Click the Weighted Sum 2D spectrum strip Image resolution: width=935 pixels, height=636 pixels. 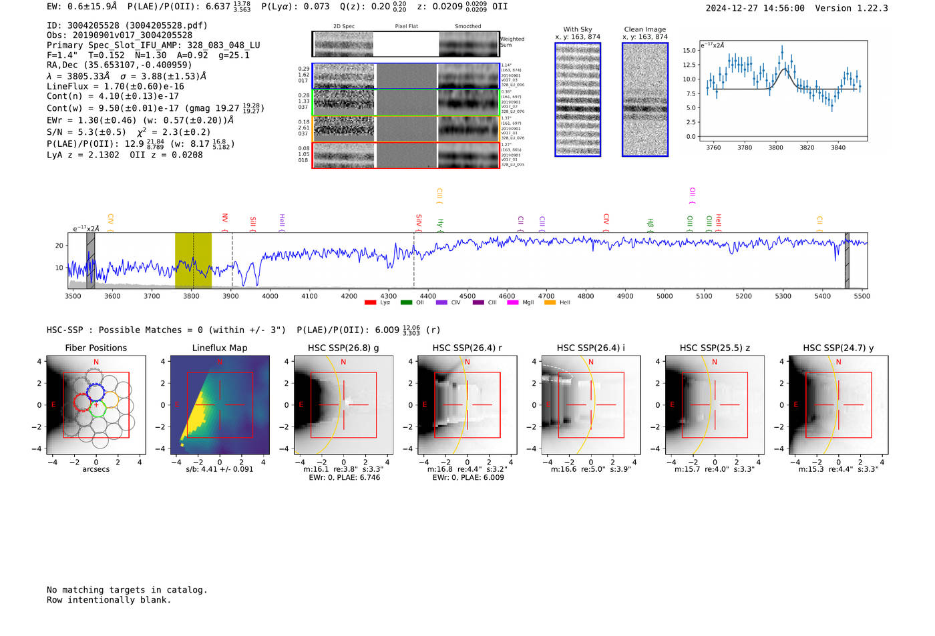tap(406, 44)
